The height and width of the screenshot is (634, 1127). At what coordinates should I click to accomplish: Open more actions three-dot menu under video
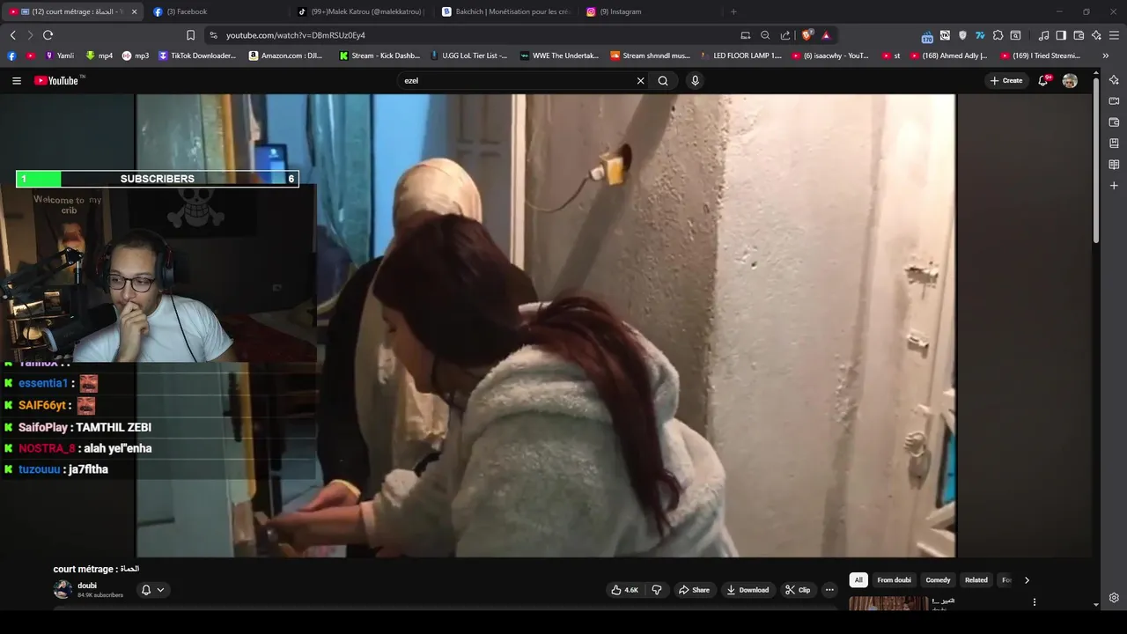829,590
